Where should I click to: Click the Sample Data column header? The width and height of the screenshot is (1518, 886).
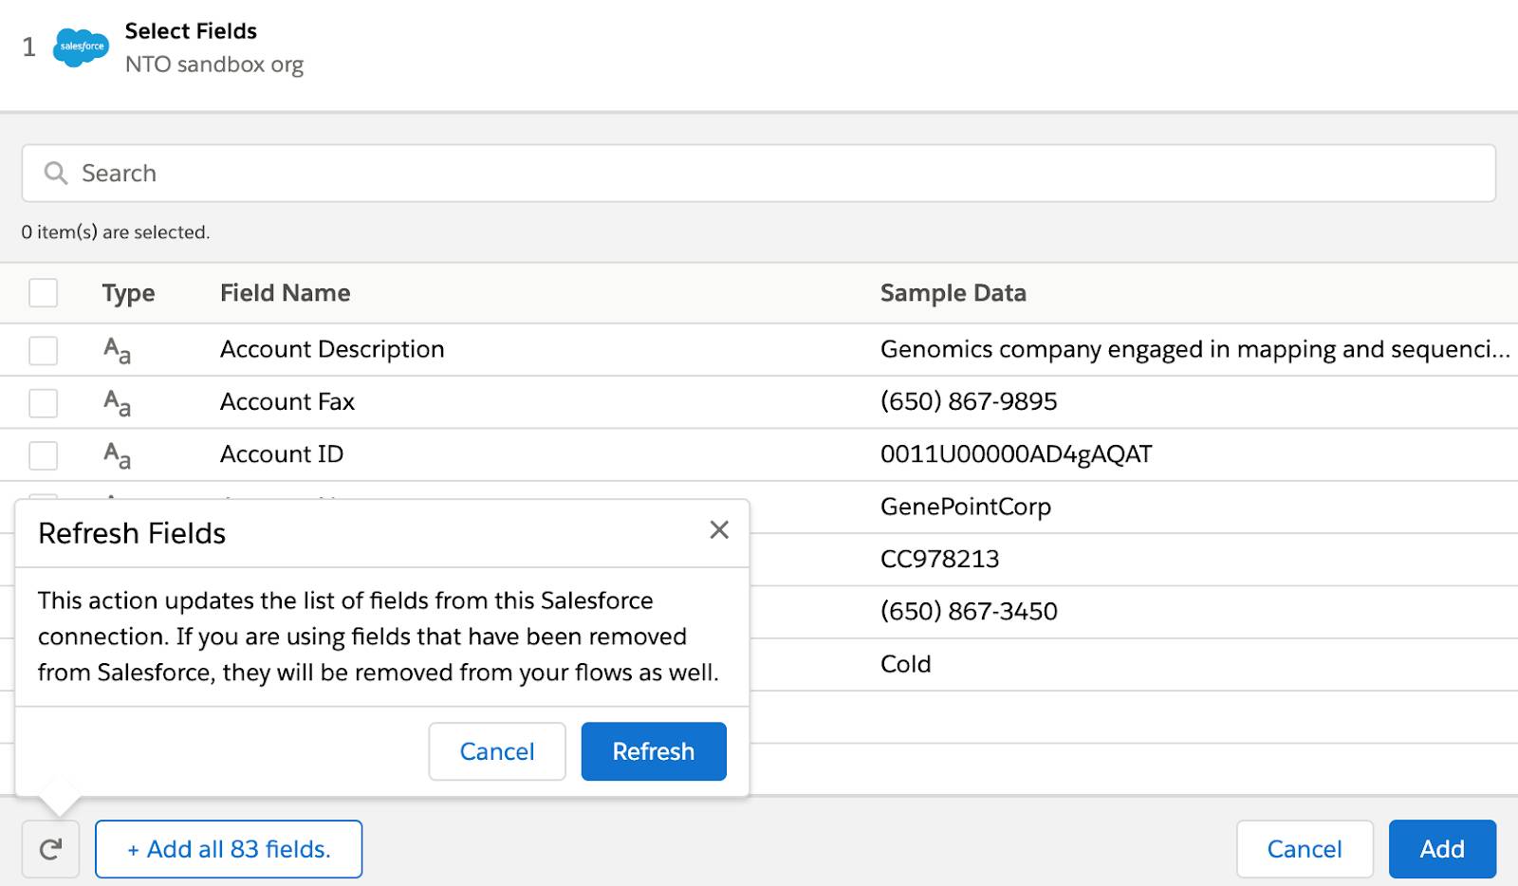tap(953, 293)
